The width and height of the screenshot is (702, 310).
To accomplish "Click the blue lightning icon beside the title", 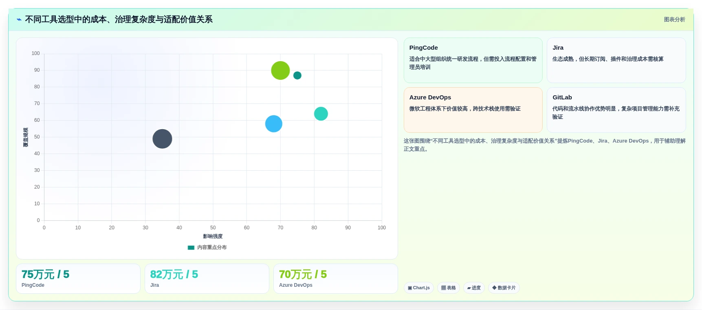I will (x=19, y=20).
